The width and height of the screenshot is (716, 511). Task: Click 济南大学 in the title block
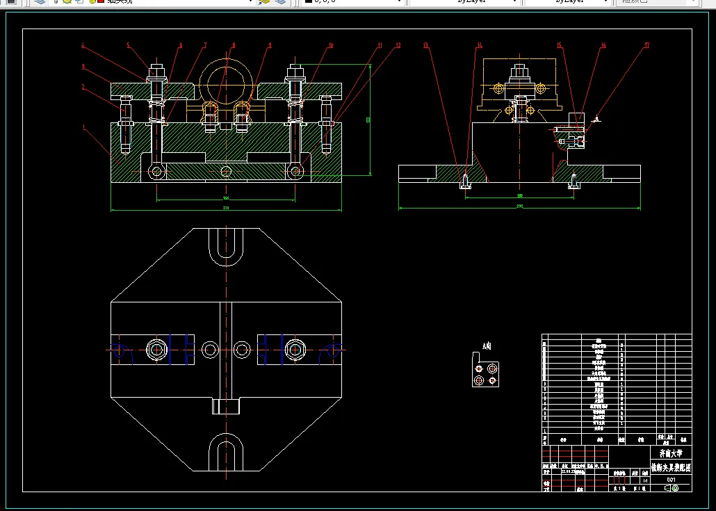(x=672, y=453)
